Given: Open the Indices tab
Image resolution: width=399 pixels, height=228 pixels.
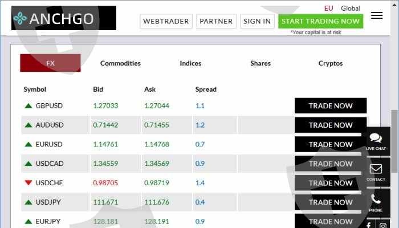Looking at the screenshot, I should [190, 63].
